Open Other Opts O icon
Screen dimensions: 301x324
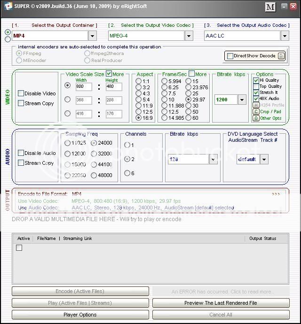pyautogui.click(x=256, y=118)
